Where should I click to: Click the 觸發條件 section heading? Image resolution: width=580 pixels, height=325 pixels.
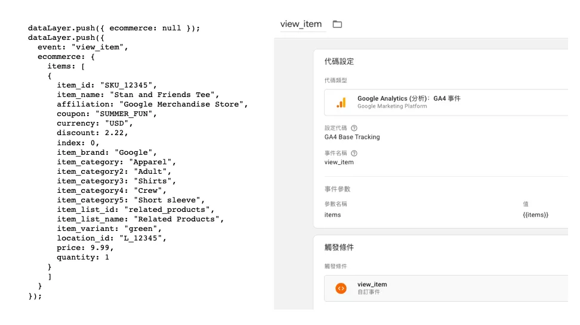click(339, 248)
